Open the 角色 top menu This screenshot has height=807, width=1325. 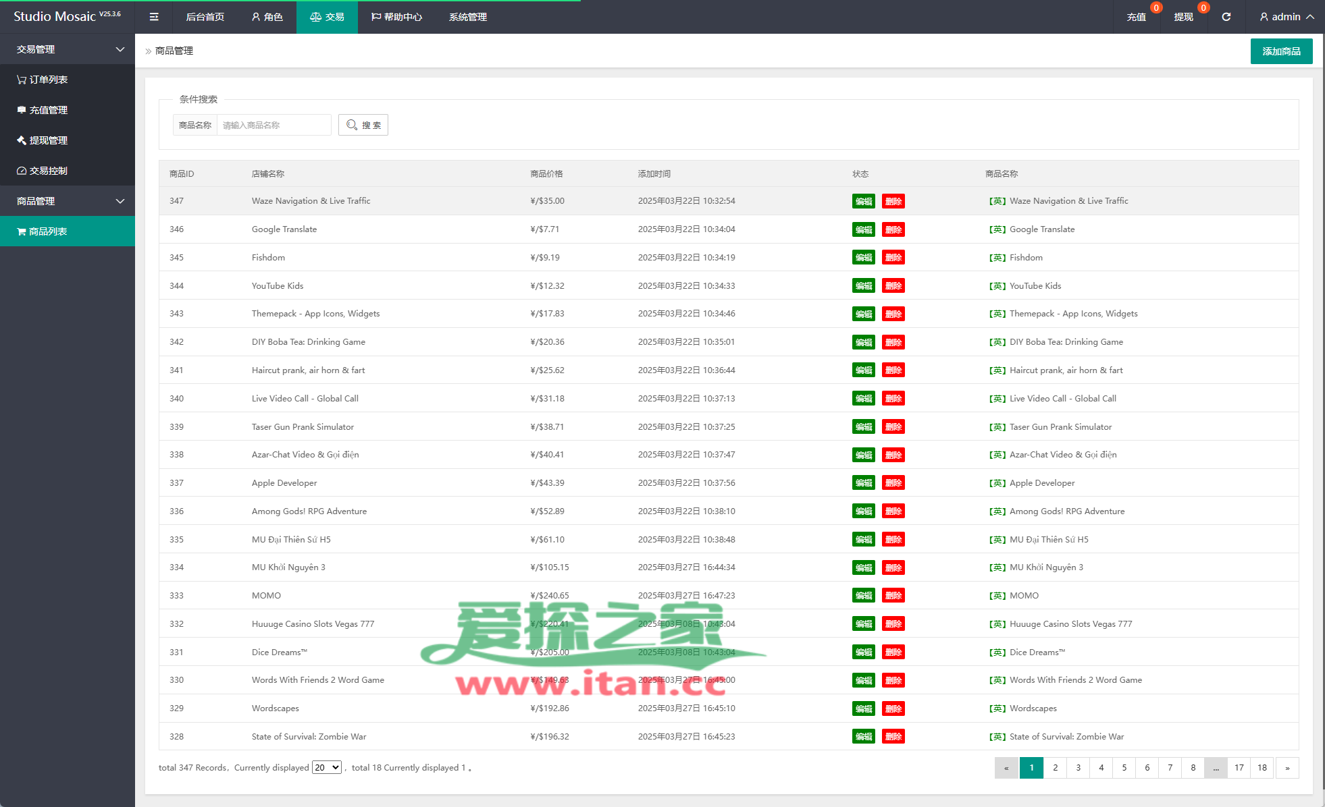[x=267, y=17]
